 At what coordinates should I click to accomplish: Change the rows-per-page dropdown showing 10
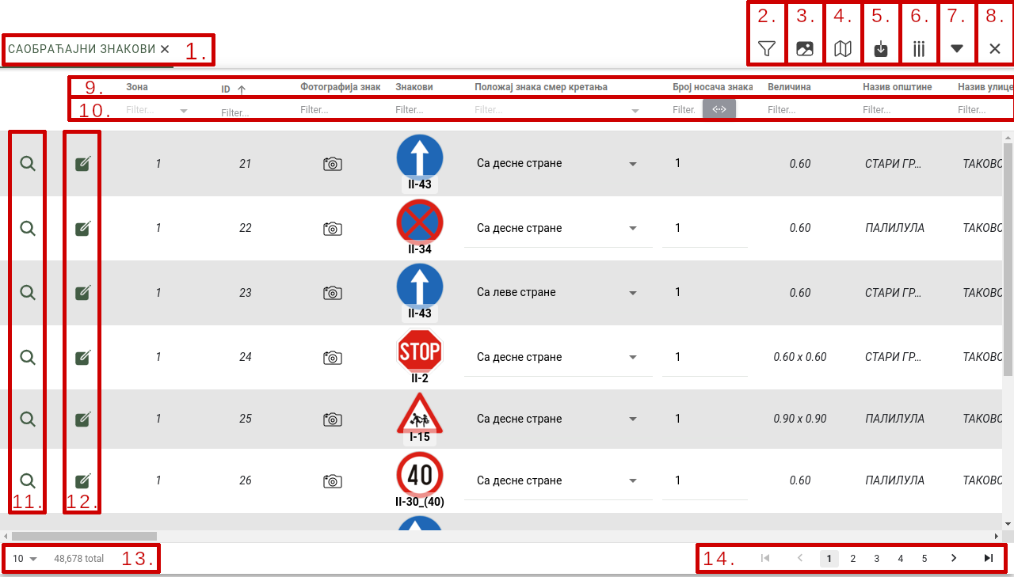[25, 559]
